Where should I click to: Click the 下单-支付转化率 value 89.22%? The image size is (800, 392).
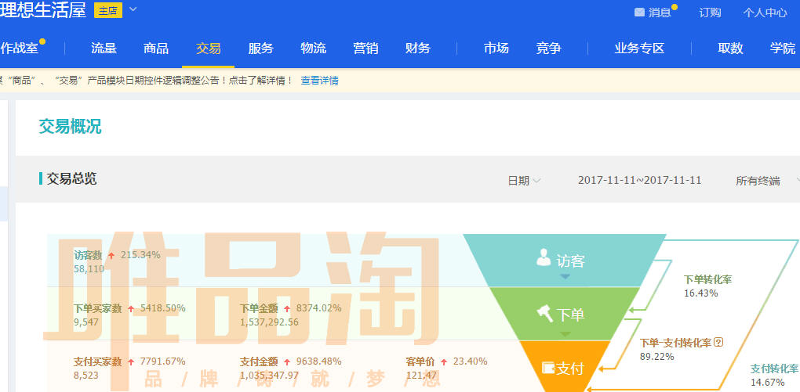click(657, 356)
